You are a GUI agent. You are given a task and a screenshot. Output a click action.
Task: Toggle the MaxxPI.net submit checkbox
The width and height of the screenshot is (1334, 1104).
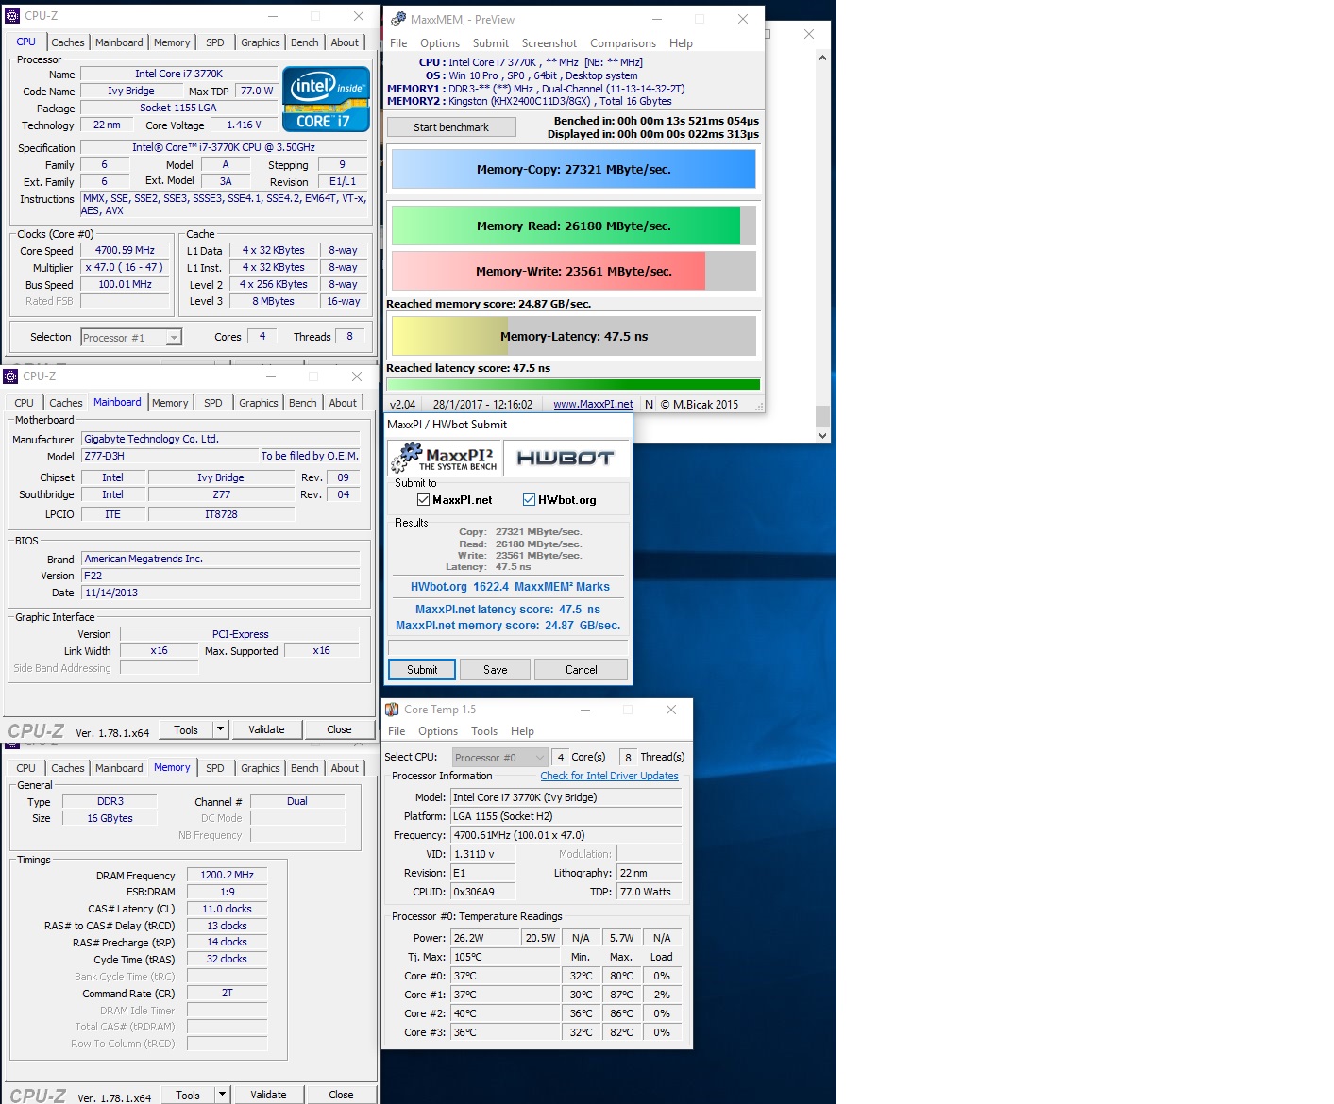[x=423, y=500]
